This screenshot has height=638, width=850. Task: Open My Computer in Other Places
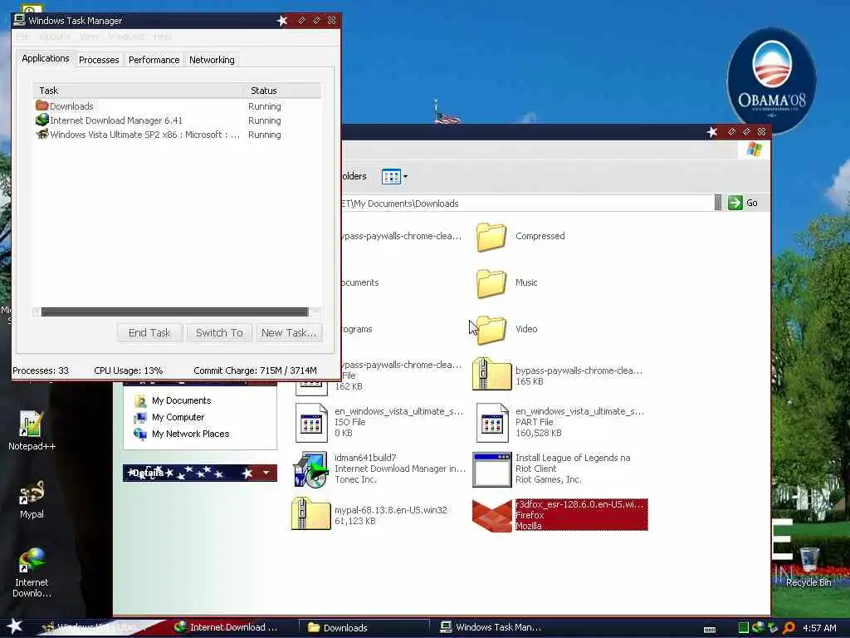point(178,417)
